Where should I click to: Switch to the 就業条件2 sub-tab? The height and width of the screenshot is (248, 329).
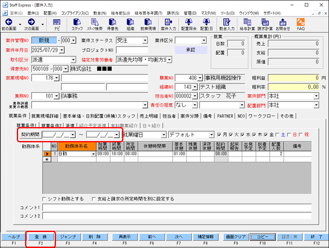tap(51, 125)
